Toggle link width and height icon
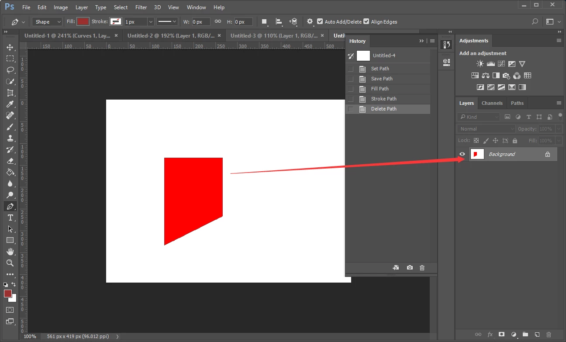 coord(218,21)
